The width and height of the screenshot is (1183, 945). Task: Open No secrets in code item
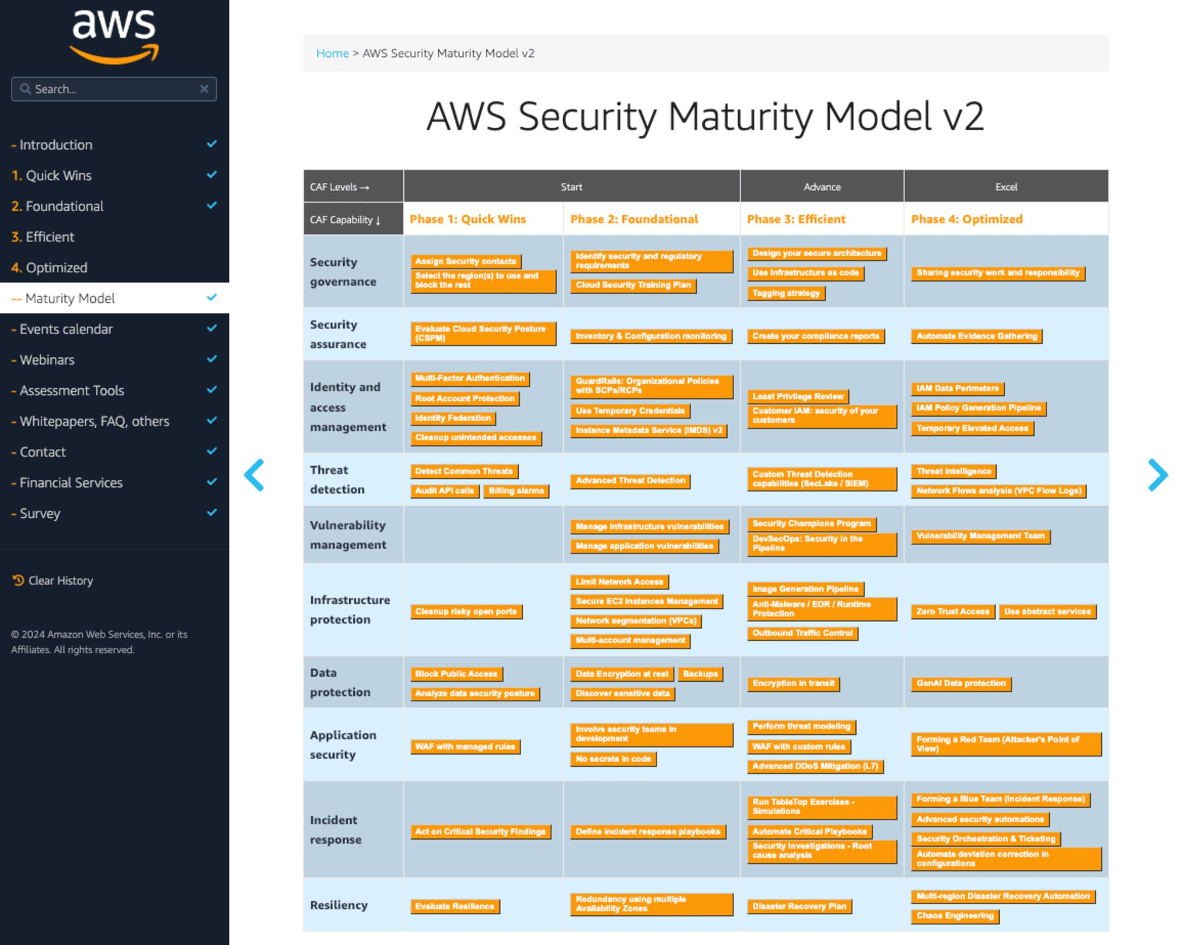click(x=613, y=759)
